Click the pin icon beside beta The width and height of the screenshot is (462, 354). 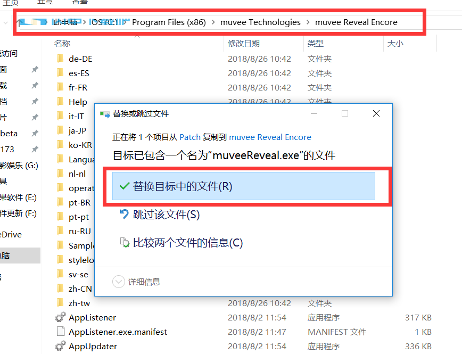[x=35, y=133]
